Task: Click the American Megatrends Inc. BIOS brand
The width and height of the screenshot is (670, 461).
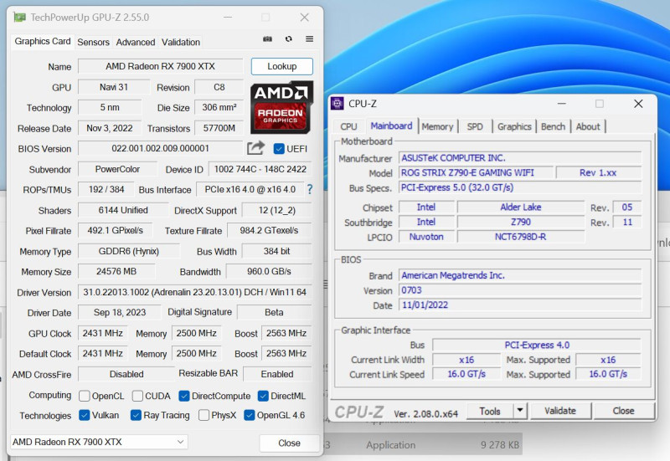Action: point(520,275)
